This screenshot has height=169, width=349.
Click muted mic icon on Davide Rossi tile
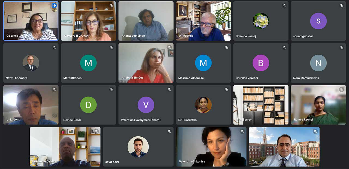tap(112, 89)
